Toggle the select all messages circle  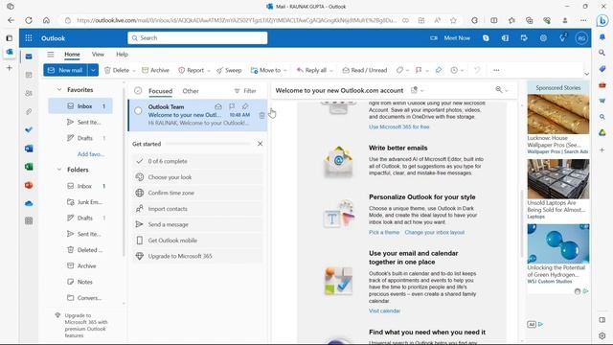click(138, 91)
